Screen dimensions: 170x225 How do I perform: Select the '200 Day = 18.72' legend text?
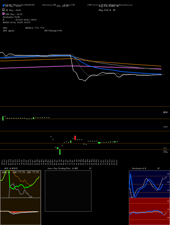point(14,14)
